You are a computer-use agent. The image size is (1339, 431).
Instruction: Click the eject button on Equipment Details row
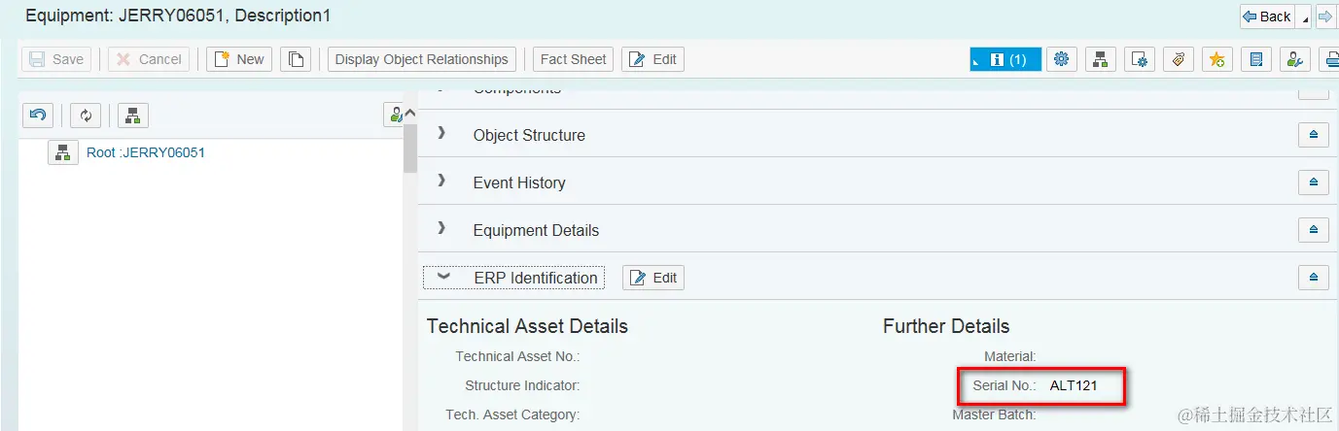[x=1314, y=230]
